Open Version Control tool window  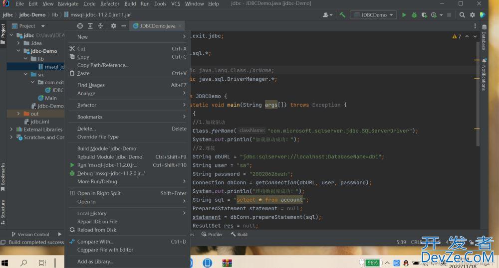30,234
